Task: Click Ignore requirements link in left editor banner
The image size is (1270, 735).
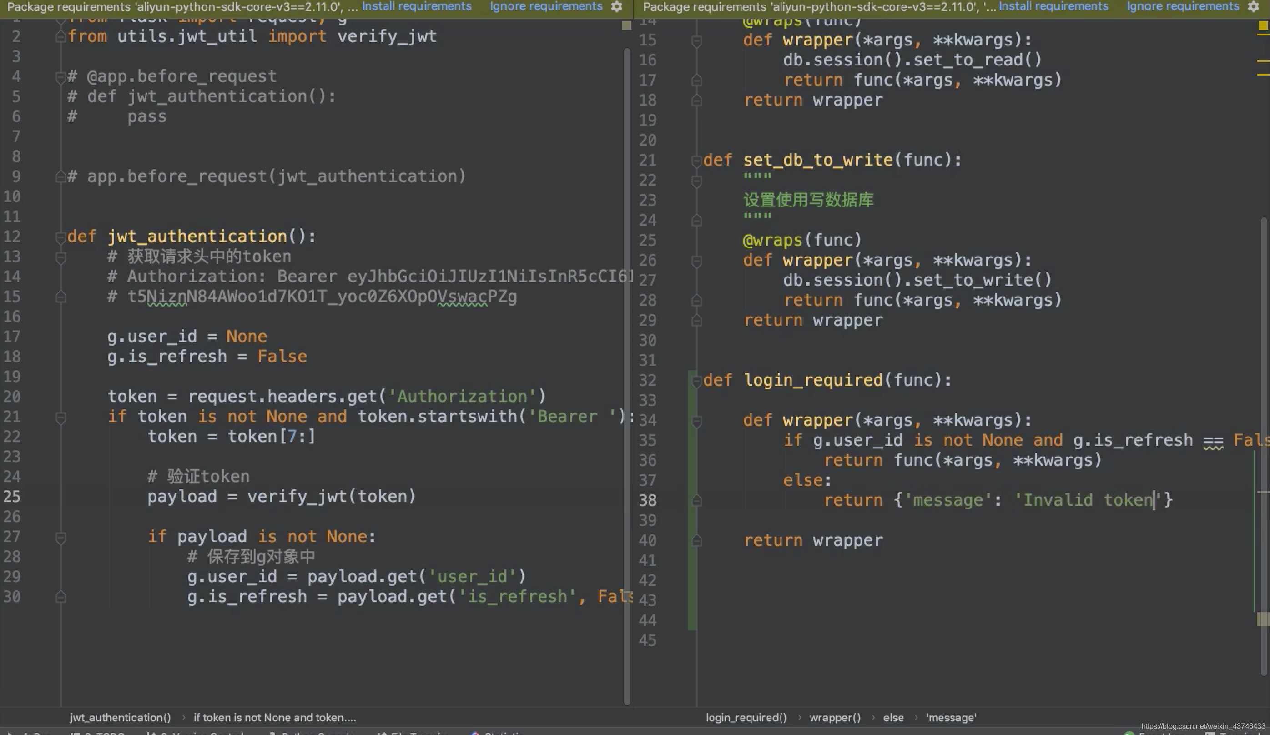Action: point(546,6)
